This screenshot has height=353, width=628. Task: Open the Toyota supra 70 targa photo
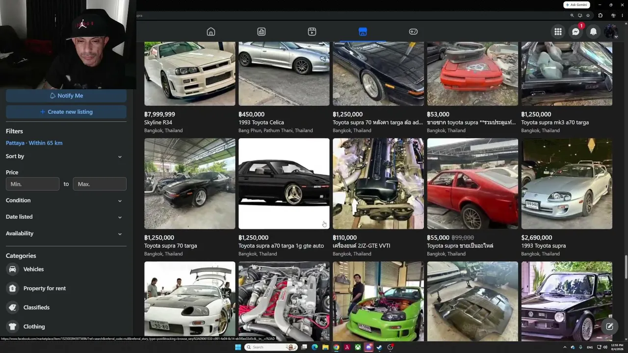(x=190, y=183)
